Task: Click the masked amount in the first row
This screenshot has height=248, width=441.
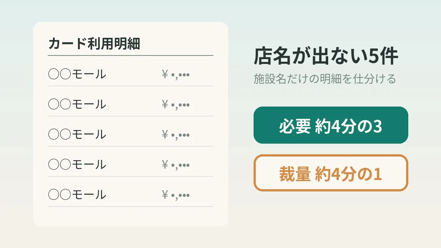Action: click(176, 75)
